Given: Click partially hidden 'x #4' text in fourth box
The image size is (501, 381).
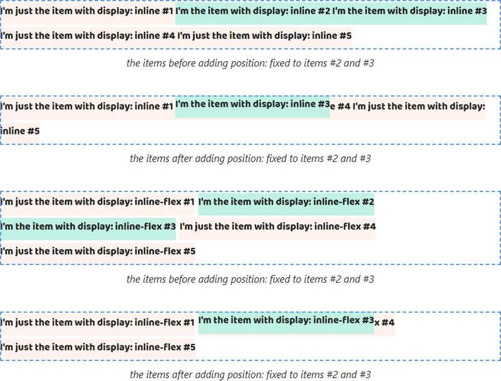Looking at the screenshot, I should click(x=385, y=323).
